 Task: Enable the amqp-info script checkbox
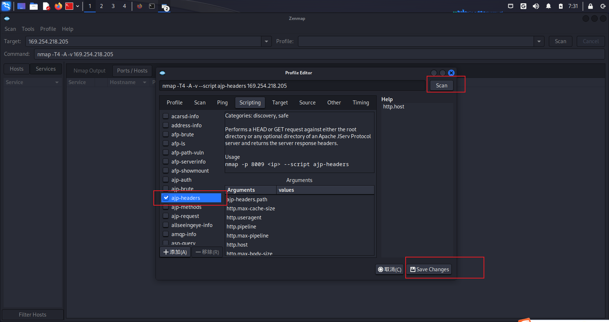point(166,234)
